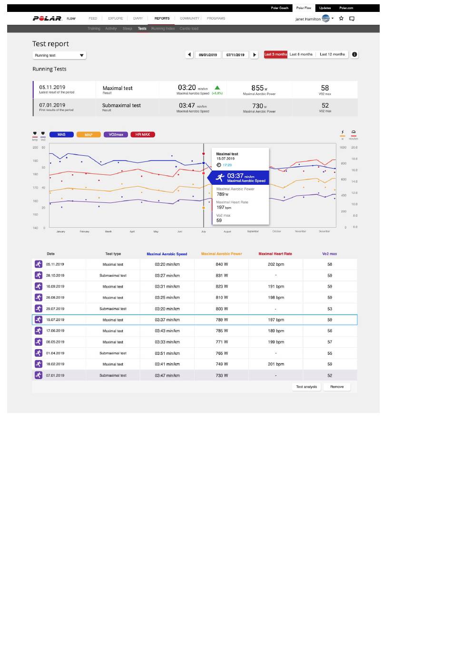
Task: Open the Running test dropdown
Action: click(59, 55)
